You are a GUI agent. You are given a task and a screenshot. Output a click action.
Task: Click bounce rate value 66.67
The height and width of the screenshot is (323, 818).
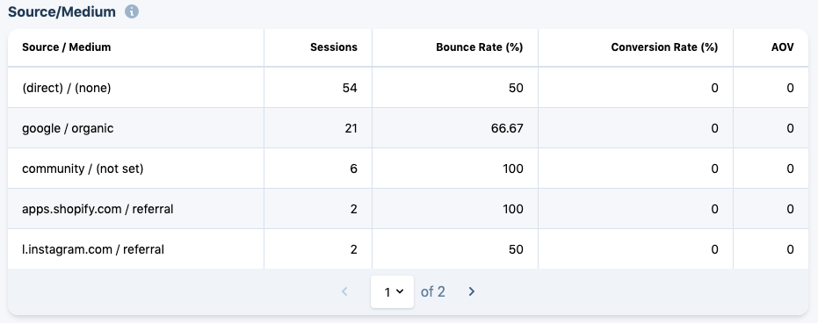[x=507, y=128]
